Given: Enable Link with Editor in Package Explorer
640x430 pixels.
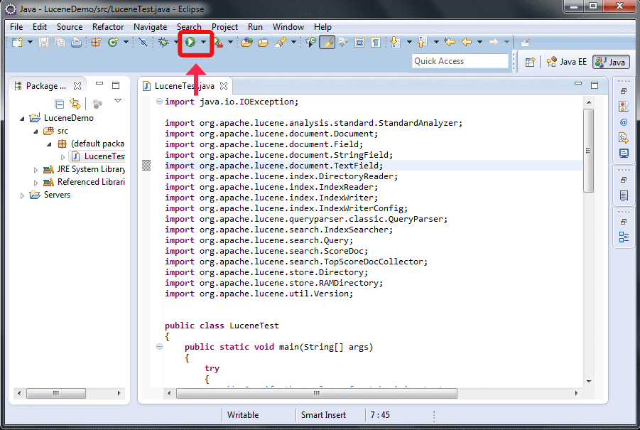Looking at the screenshot, I should tap(75, 104).
